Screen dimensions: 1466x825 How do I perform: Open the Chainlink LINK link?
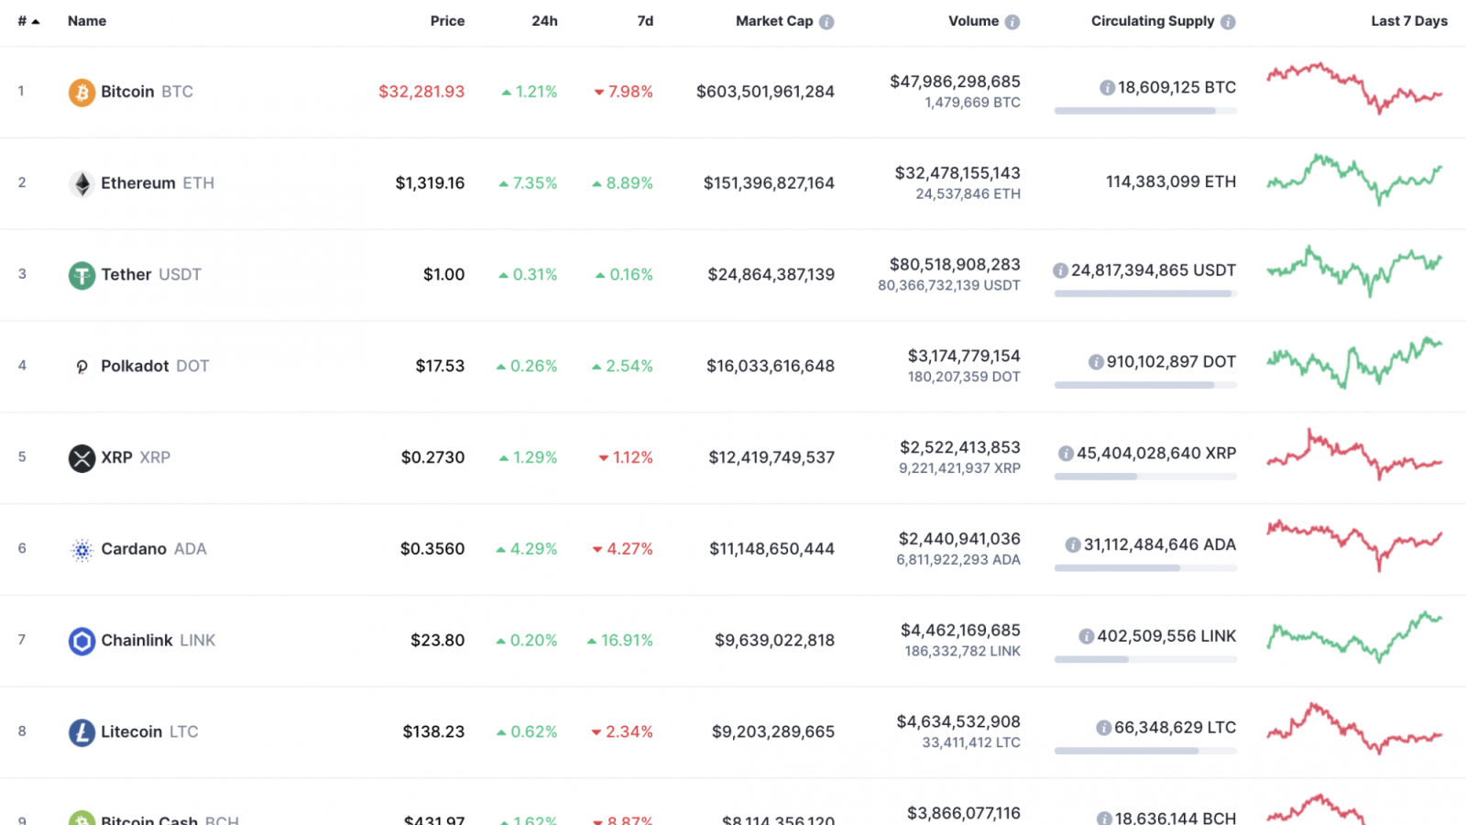click(159, 641)
